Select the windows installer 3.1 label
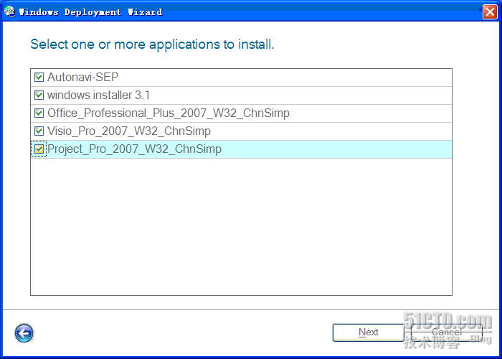The height and width of the screenshot is (359, 502). [99, 95]
